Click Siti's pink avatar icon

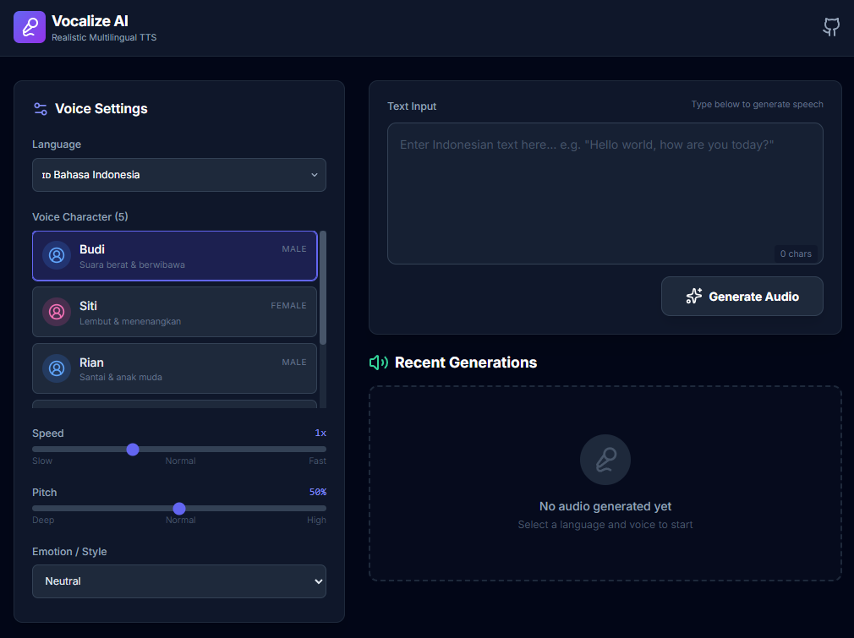[x=57, y=312]
